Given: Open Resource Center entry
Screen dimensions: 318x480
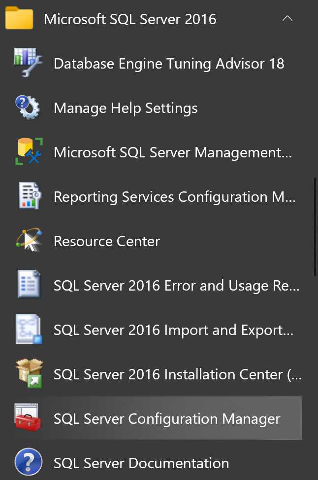Looking at the screenshot, I should click(x=107, y=241).
